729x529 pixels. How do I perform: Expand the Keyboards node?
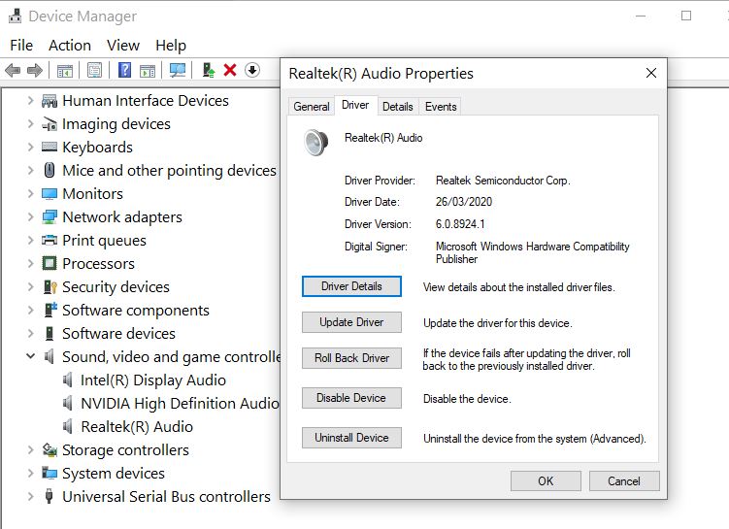pos(30,147)
